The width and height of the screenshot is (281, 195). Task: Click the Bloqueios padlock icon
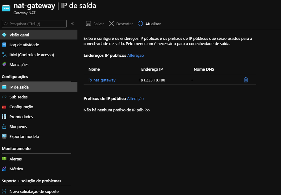point(4,127)
